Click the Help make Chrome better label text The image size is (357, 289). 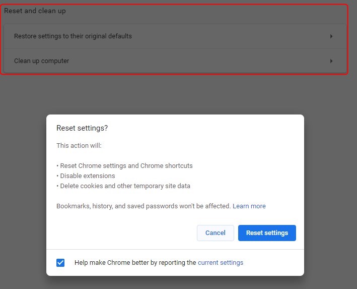(x=135, y=263)
